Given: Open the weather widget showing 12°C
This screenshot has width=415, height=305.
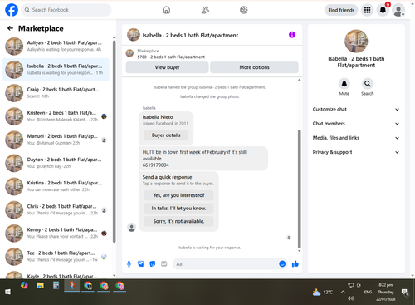Looking at the screenshot, I should 323,292.
